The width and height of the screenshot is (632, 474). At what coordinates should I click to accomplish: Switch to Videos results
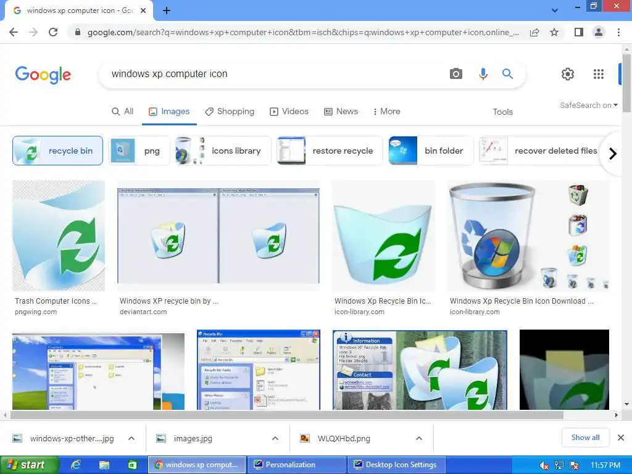289,112
